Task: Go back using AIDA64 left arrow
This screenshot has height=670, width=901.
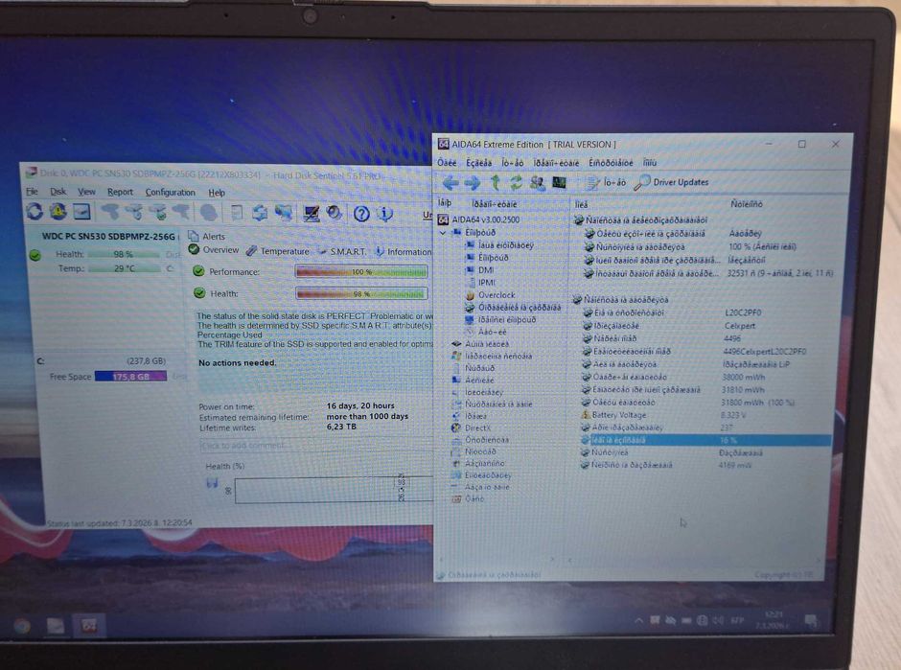Action: pyautogui.click(x=450, y=183)
